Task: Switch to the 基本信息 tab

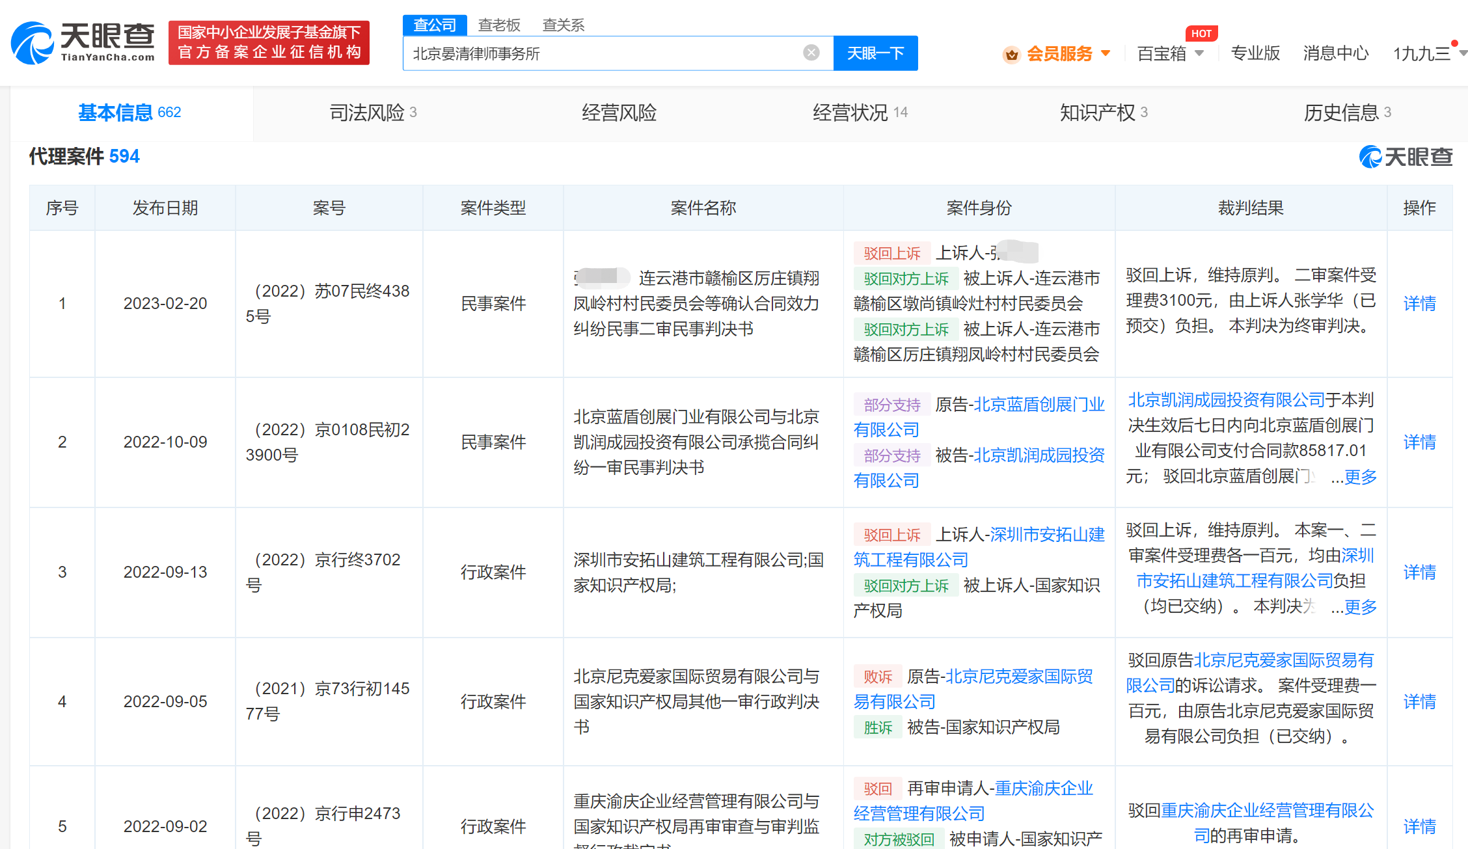Action: coord(130,113)
